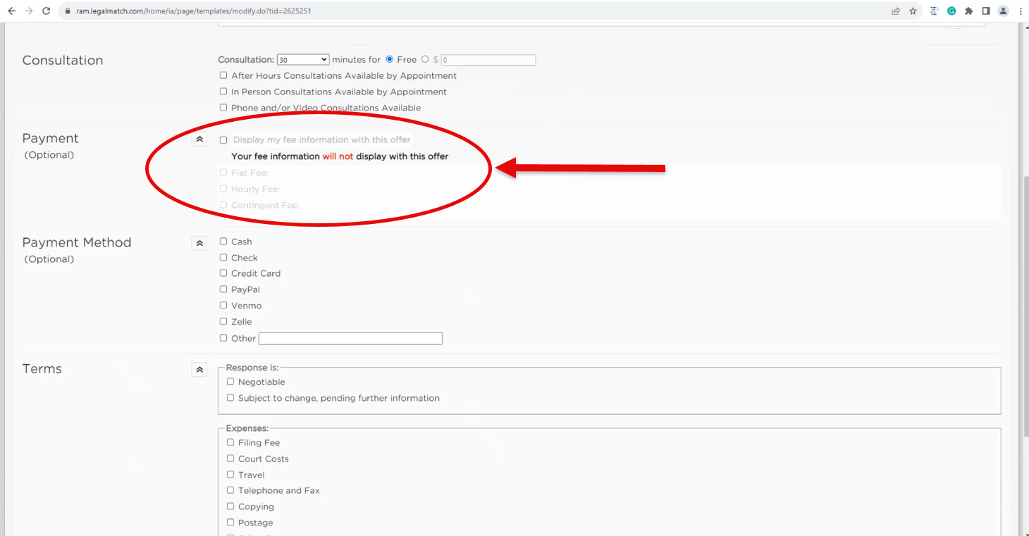This screenshot has height=536, width=1029.
Task: Open the consultation minutes dropdown
Action: 303,60
